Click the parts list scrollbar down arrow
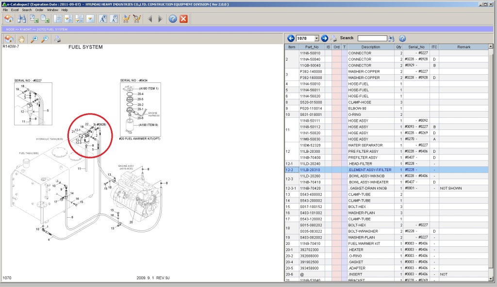 491,279
